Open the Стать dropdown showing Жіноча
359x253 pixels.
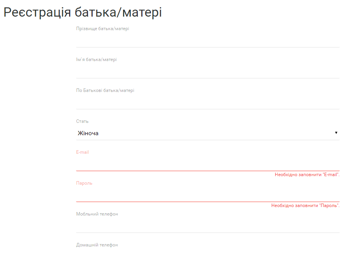click(x=208, y=133)
